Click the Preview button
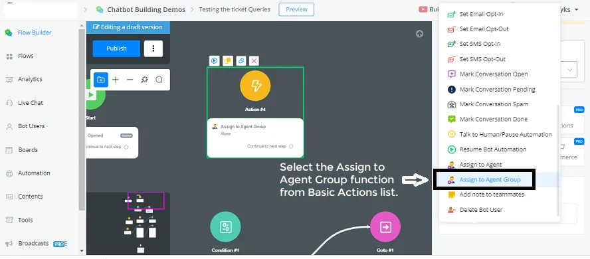This screenshot has width=590, height=259. (296, 9)
